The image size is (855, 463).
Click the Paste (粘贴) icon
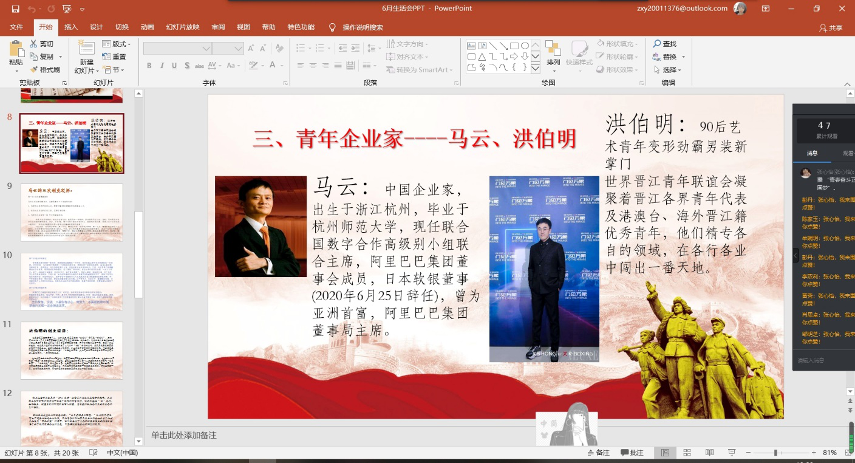pyautogui.click(x=16, y=50)
